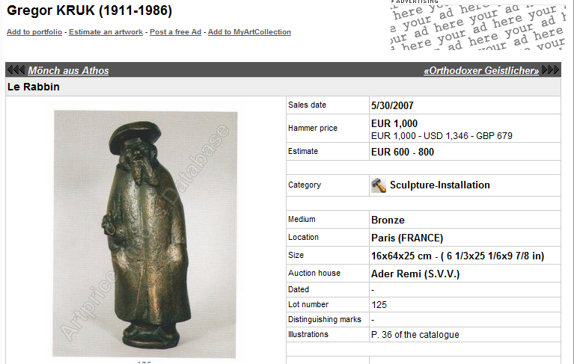Image resolution: width=574 pixels, height=364 pixels.
Task: Click the hammer price EUR 1,000 value
Action: click(394, 123)
